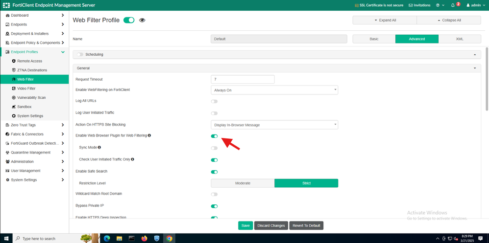Click the eye visibility icon by profile title
489x243 pixels.
(x=142, y=20)
